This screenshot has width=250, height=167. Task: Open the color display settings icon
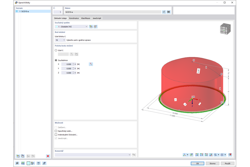click(x=33, y=163)
